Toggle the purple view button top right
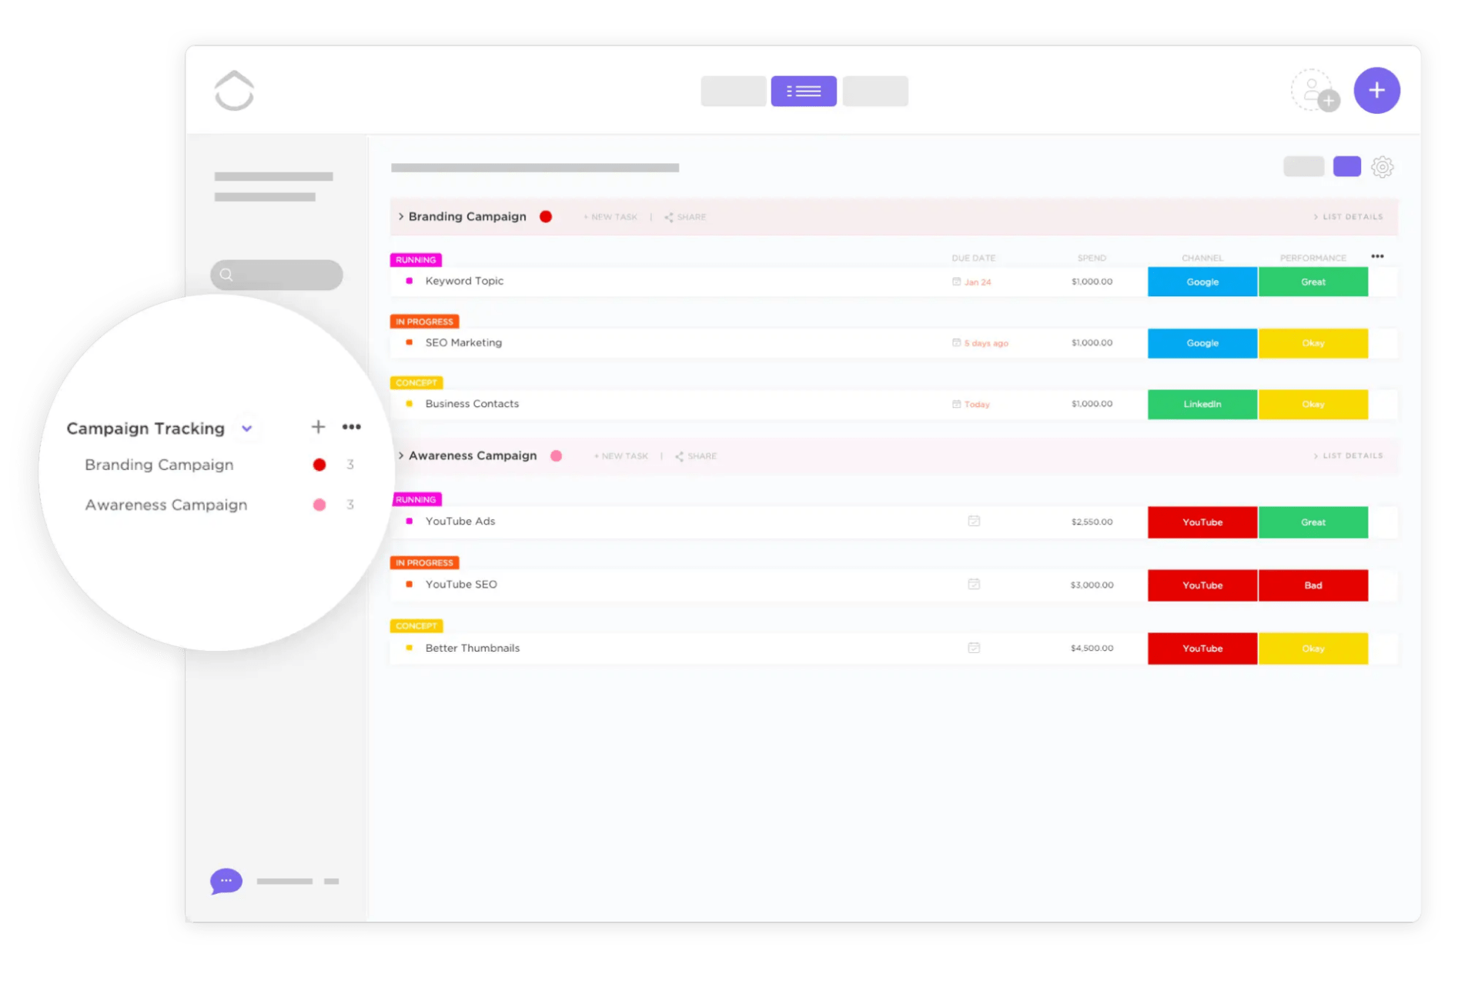Image resolution: width=1478 pixels, height=987 pixels. point(1346,166)
